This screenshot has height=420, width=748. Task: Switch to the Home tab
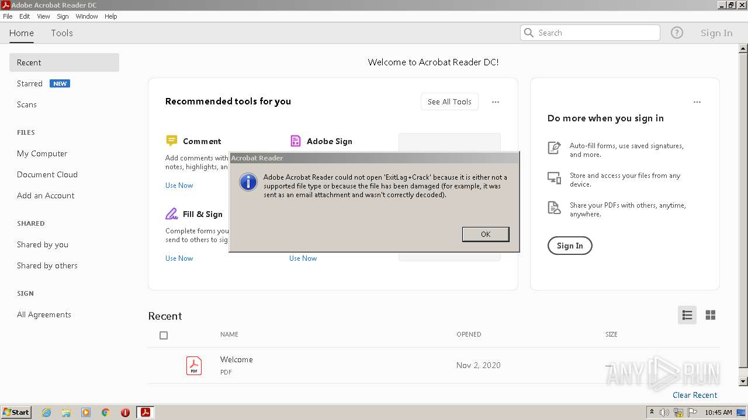(22, 33)
